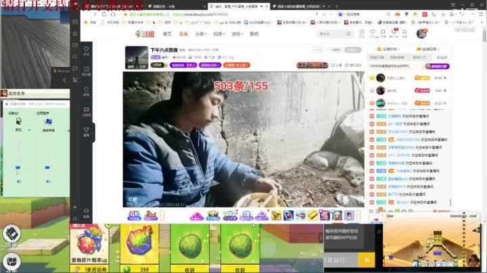Collapse the dark sidebar with arrow icon
487x273 pixels.
[75, 218]
